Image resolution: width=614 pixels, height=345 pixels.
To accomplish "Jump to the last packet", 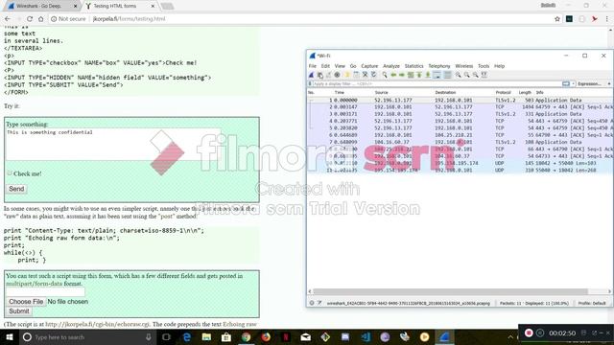I will (428, 75).
